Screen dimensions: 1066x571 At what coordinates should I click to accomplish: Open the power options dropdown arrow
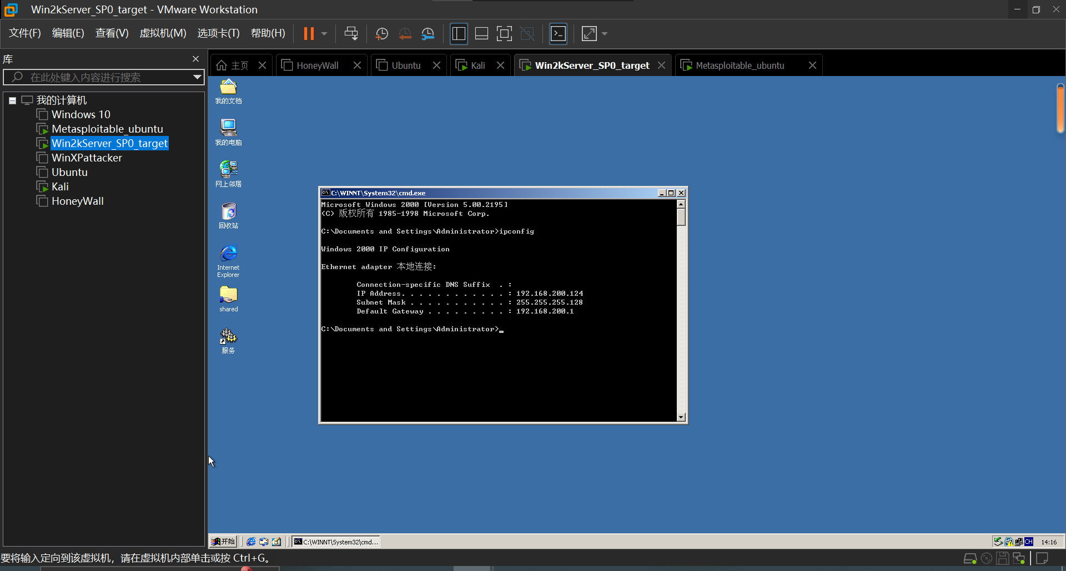tap(324, 34)
